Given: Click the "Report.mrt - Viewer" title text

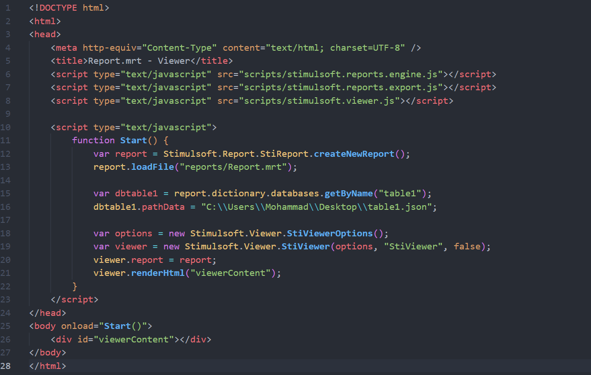Looking at the screenshot, I should point(139,61).
